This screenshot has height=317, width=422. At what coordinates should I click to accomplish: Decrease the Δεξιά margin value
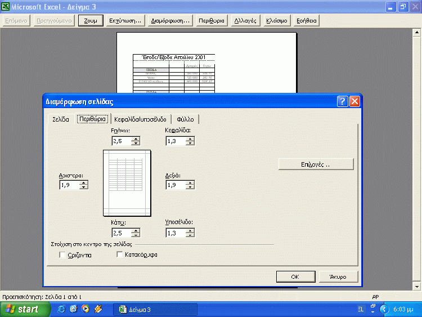(190, 187)
